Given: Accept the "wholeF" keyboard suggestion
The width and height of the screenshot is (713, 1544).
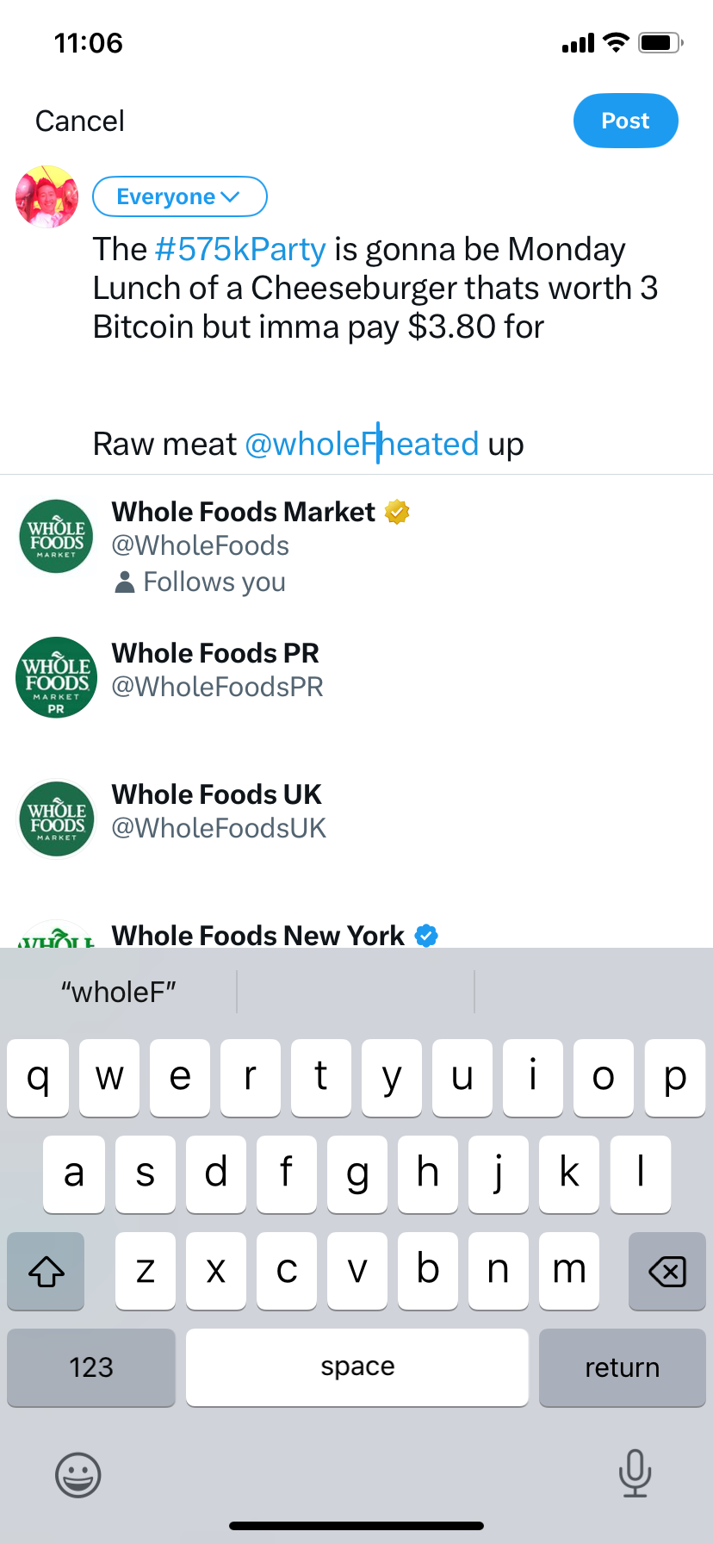Looking at the screenshot, I should [x=119, y=992].
